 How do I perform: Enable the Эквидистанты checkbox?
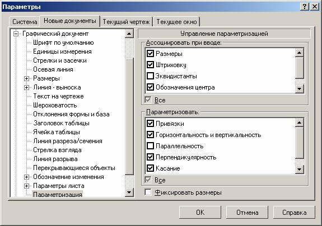click(150, 76)
